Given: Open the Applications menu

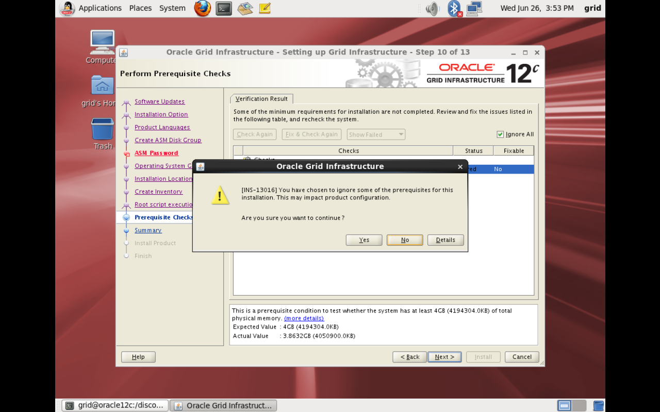Looking at the screenshot, I should [100, 8].
